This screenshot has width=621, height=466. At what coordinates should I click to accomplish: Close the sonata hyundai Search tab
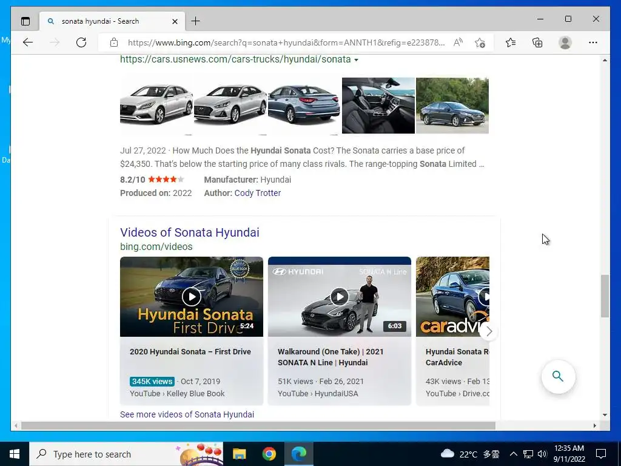pos(175,21)
